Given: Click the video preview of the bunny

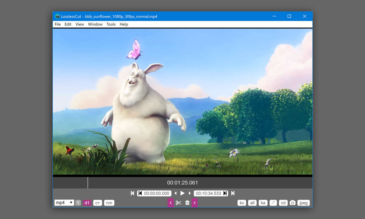Looking at the screenshot, I should point(182,102).
